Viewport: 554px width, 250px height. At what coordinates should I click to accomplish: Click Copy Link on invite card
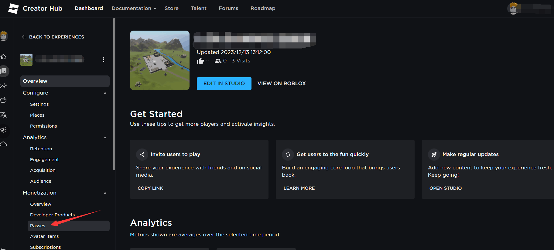(150, 188)
